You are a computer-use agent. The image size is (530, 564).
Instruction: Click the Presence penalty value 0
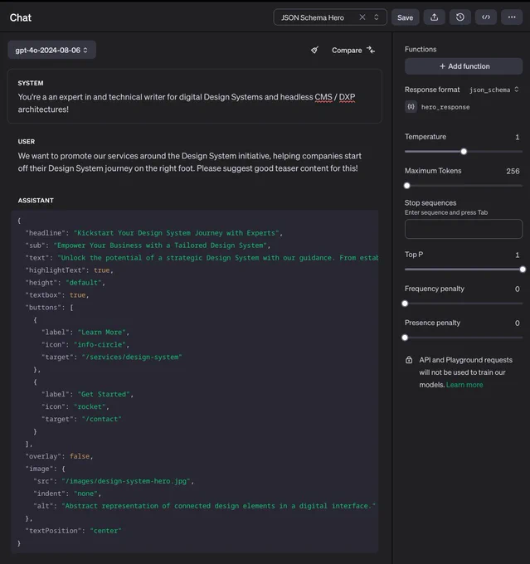tap(517, 323)
